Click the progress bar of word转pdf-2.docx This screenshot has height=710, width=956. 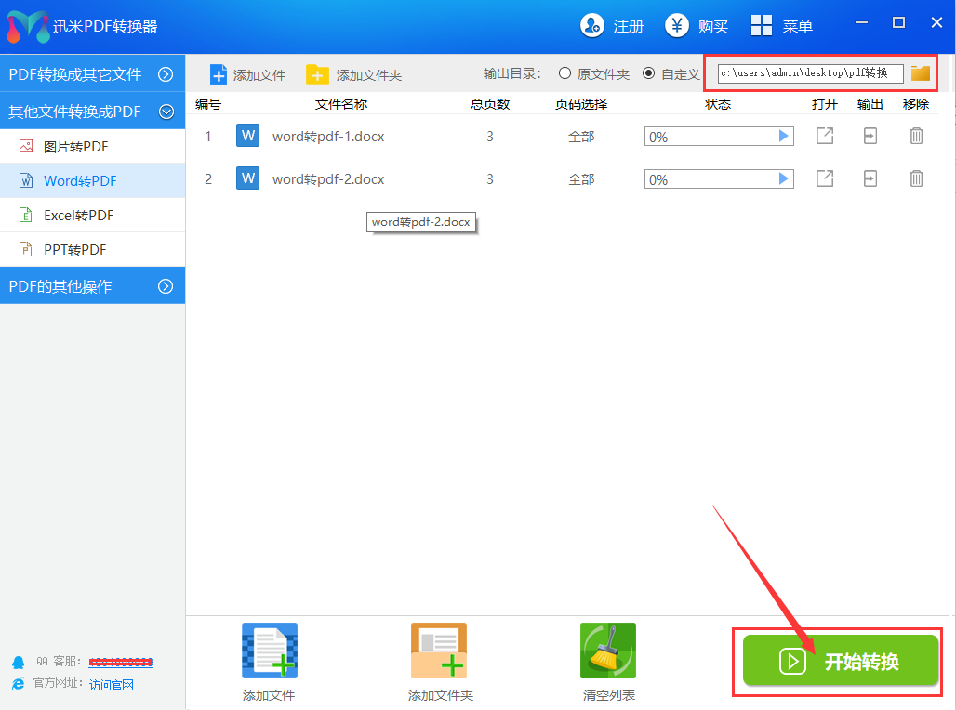pyautogui.click(x=711, y=179)
